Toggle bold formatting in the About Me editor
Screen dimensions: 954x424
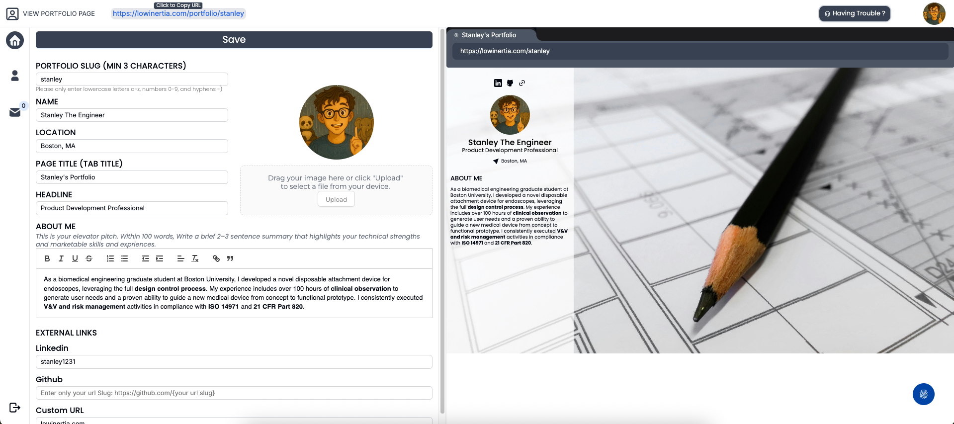coord(47,258)
